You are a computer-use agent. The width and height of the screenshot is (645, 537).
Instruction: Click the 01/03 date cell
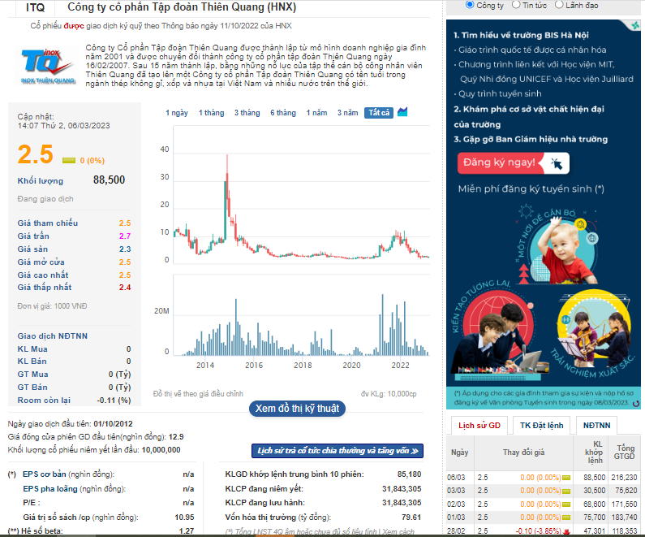(x=456, y=518)
